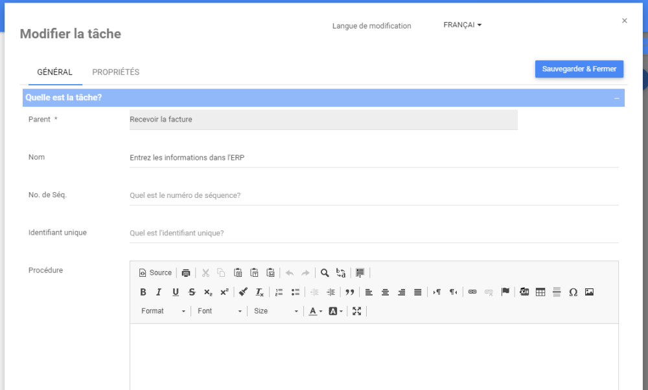648x390 pixels.
Task: Insert a table with the Table icon
Action: [x=540, y=292]
